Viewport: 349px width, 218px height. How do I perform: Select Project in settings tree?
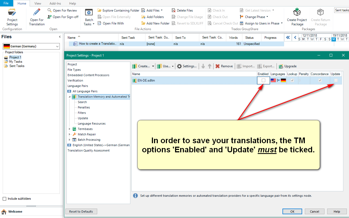(72, 64)
